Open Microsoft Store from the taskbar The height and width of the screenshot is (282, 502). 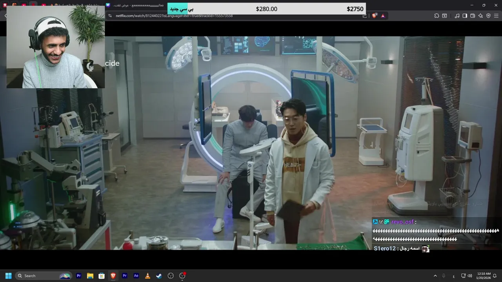pyautogui.click(x=102, y=276)
